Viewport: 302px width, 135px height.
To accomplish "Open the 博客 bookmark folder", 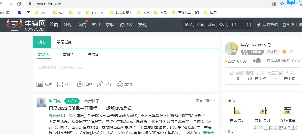I will click(x=210, y=12).
